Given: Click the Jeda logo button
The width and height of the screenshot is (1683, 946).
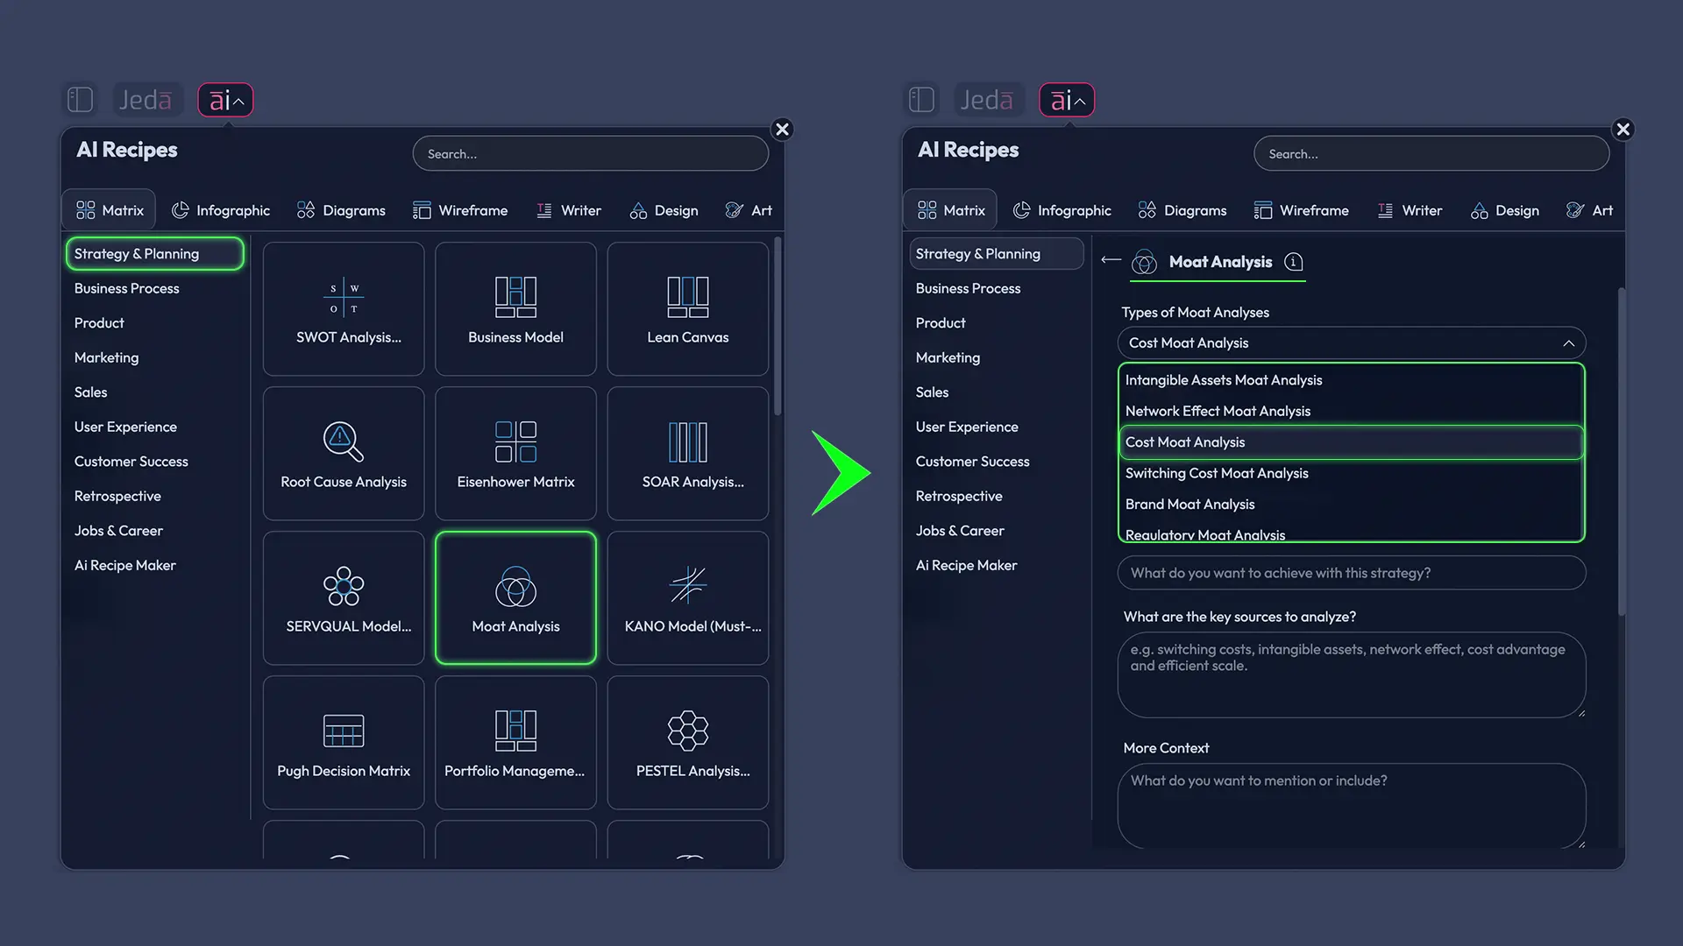Looking at the screenshot, I should click(146, 99).
